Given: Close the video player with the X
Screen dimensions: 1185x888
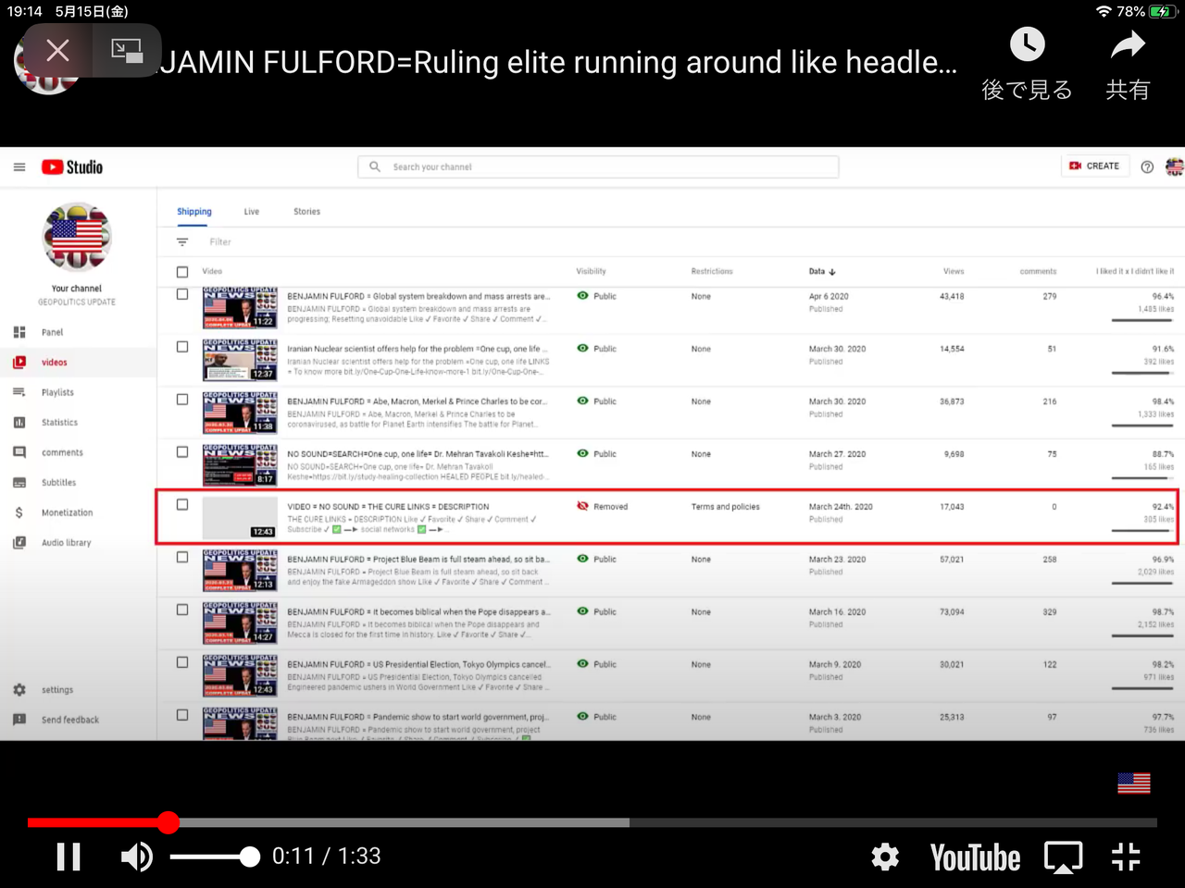Looking at the screenshot, I should [57, 50].
